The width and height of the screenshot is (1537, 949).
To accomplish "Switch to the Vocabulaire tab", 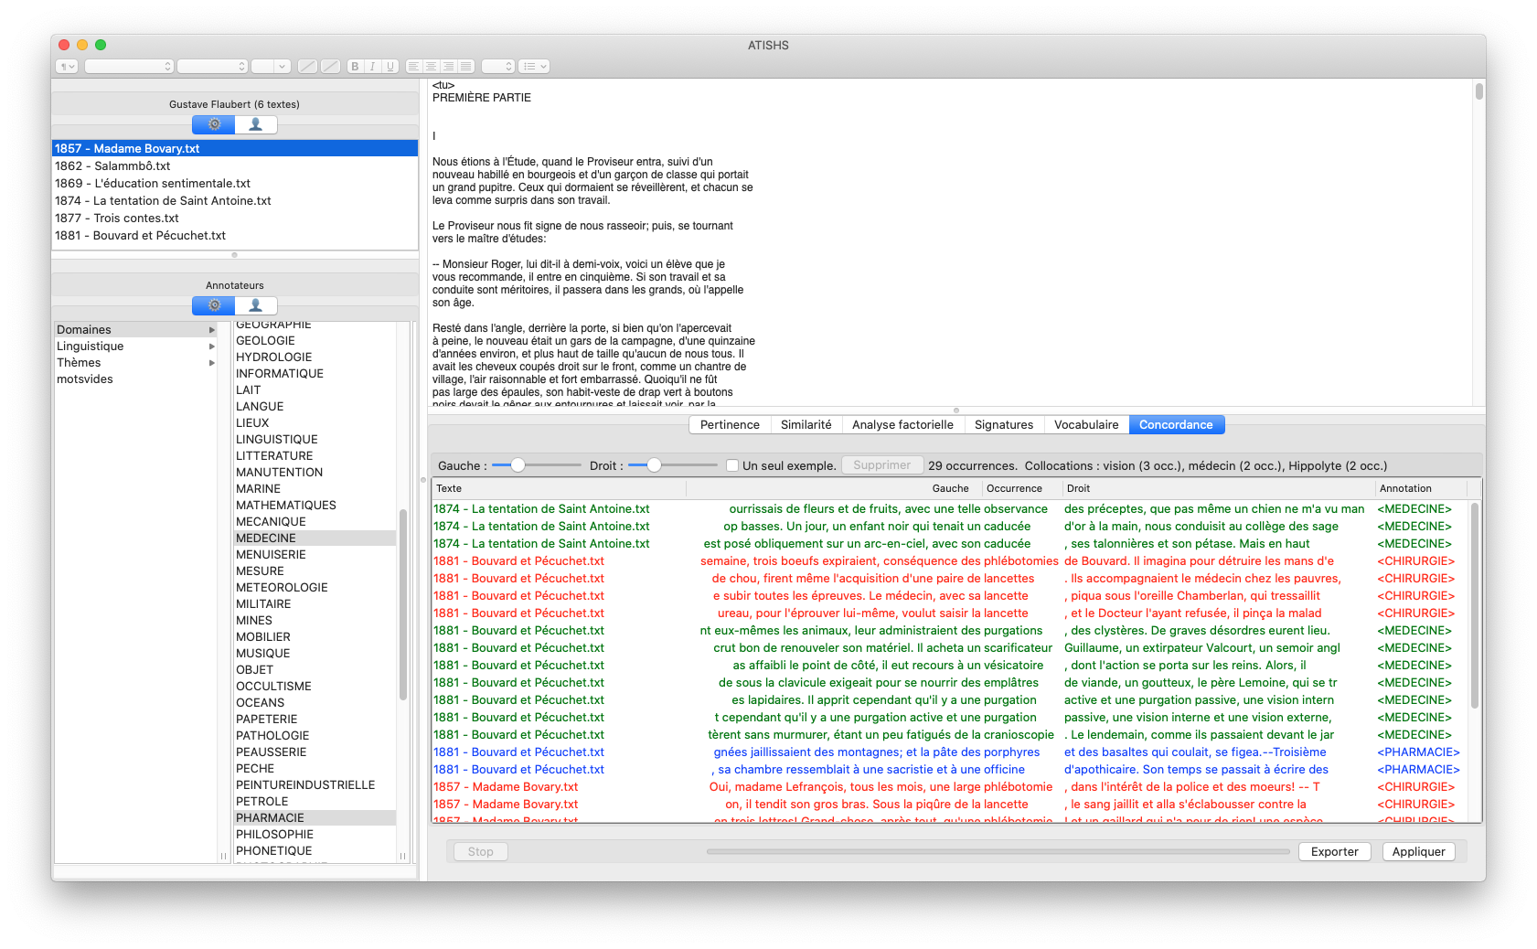I will 1085,425.
